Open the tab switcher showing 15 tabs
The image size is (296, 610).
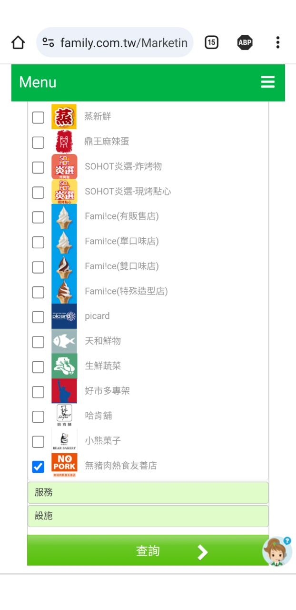[x=211, y=43]
